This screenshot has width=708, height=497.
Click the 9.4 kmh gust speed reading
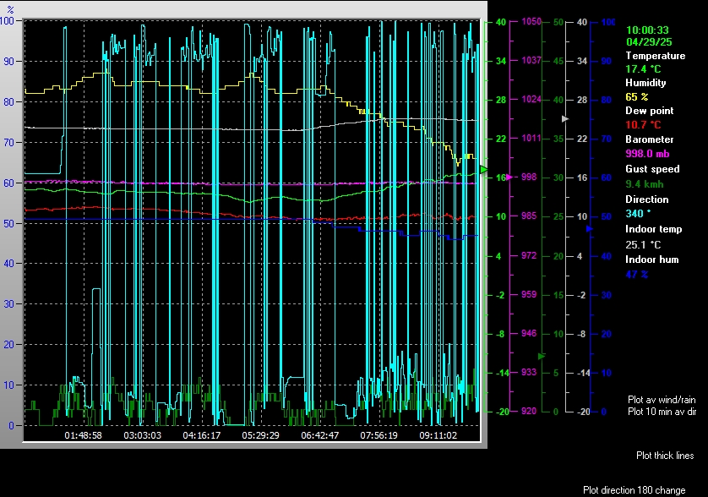tap(645, 184)
